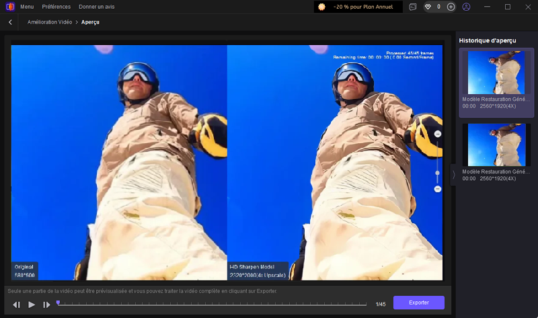
Task: Add credits with the plus icon
Action: (451, 7)
